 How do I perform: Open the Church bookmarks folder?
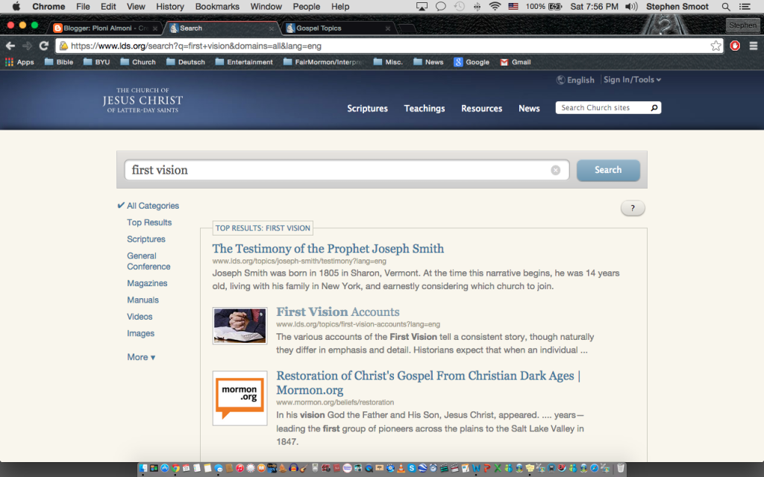click(138, 62)
